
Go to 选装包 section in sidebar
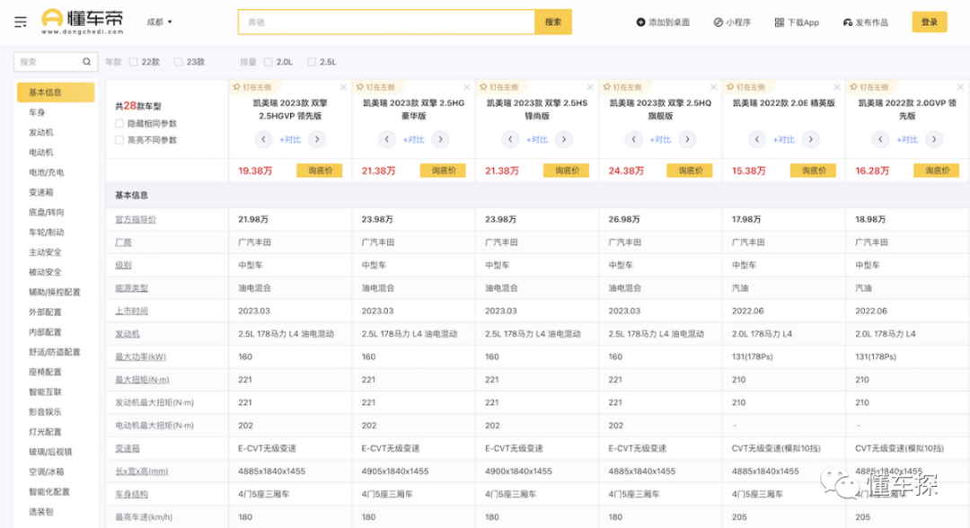pos(40,511)
